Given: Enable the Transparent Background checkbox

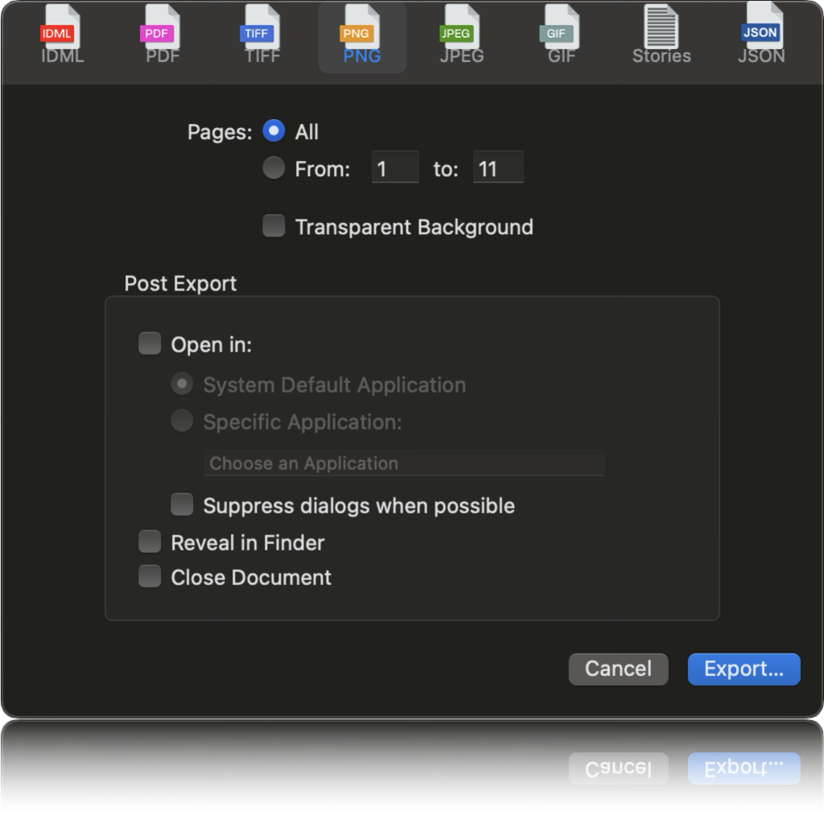Looking at the screenshot, I should [274, 226].
